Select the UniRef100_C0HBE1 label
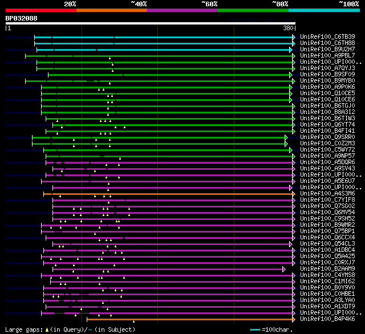The image size is (365, 334). [x=327, y=294]
